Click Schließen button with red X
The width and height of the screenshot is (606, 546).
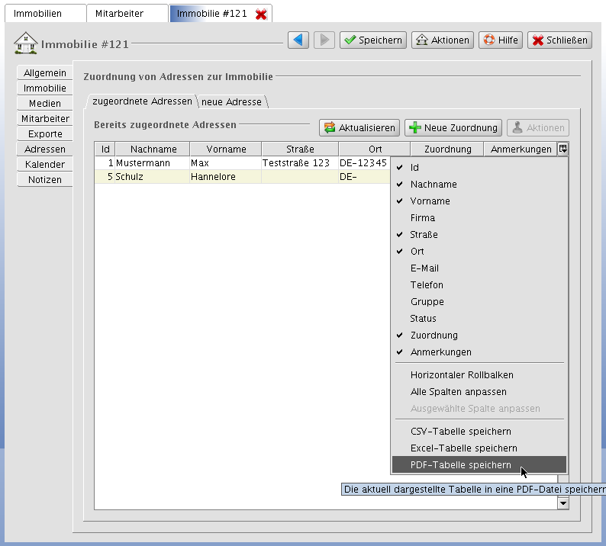[559, 40]
